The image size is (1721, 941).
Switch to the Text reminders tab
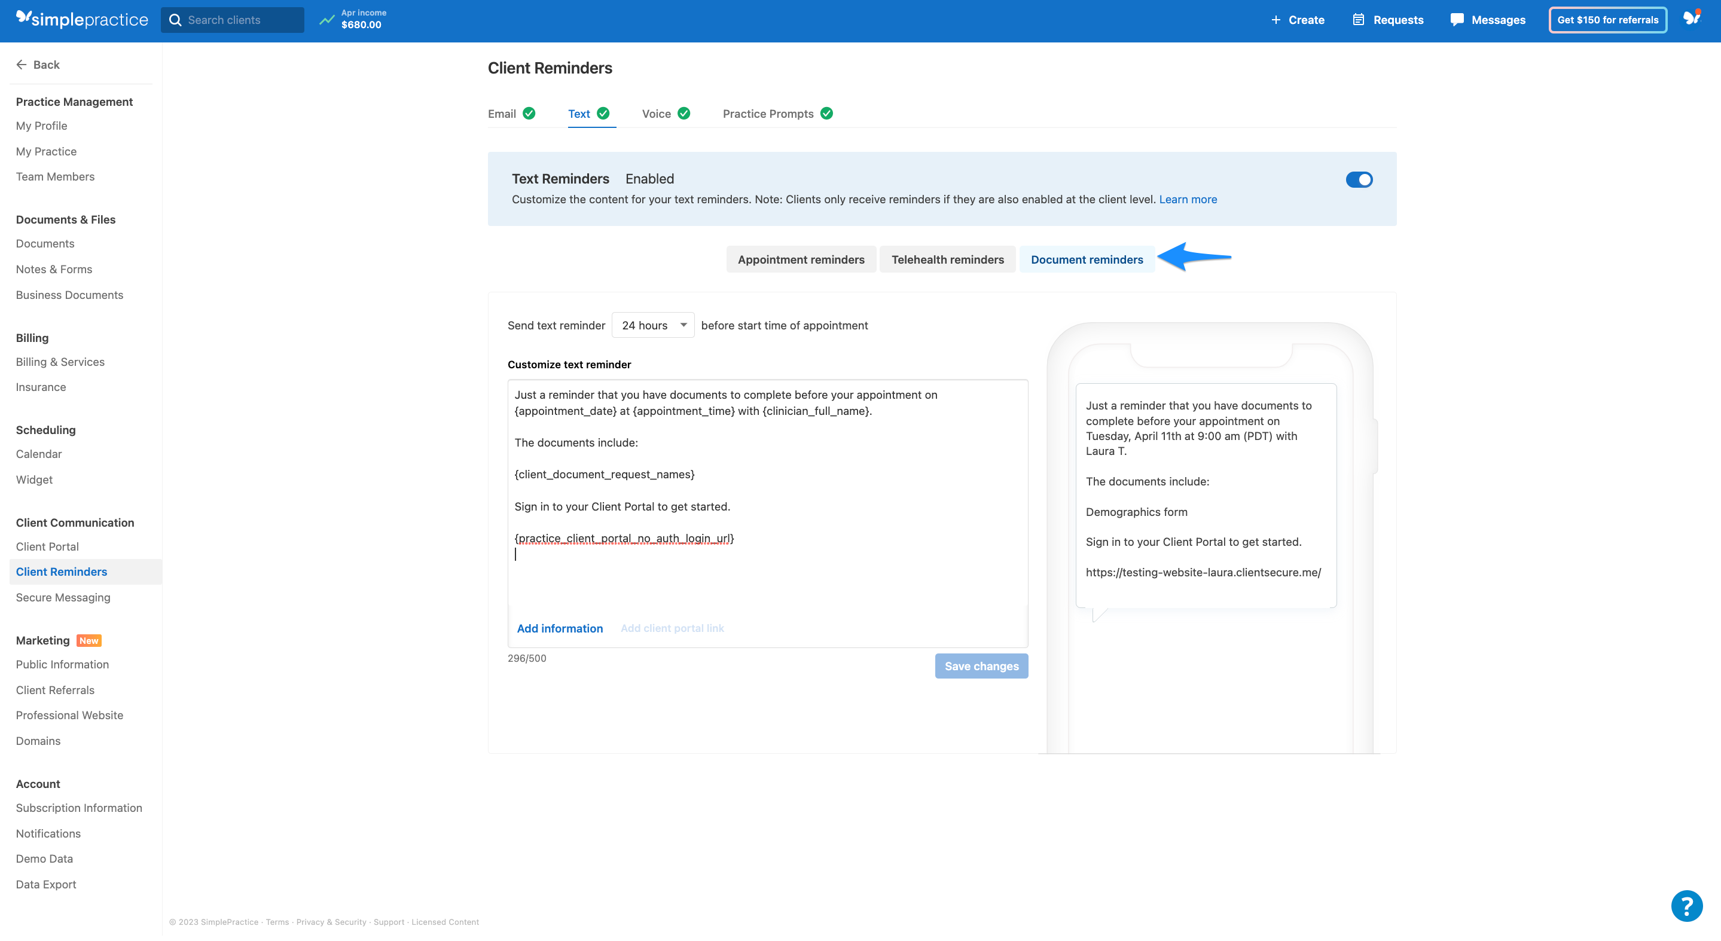[x=579, y=114]
